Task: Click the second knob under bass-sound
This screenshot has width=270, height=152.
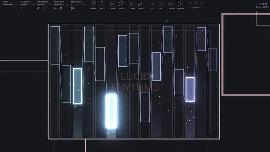Action: click(x=61, y=8)
